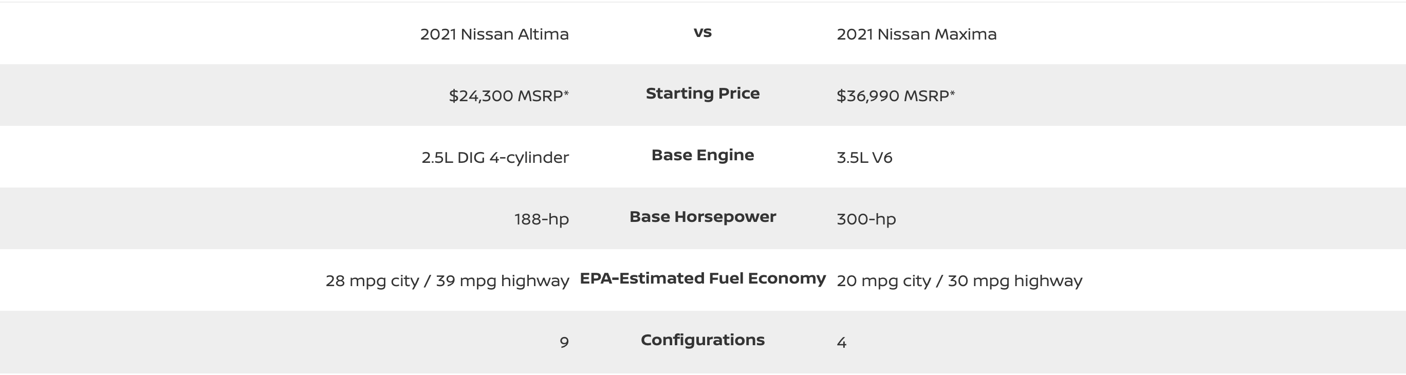This screenshot has height=375, width=1406.
Task: Select the Configurations row label
Action: click(702, 340)
